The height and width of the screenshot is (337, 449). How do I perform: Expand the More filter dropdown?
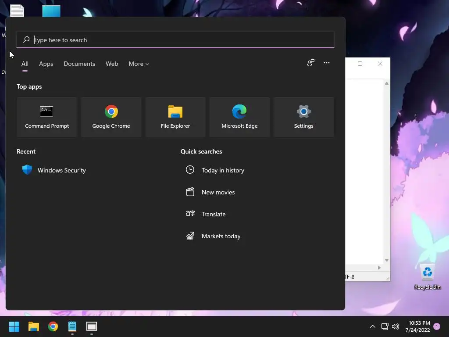139,64
